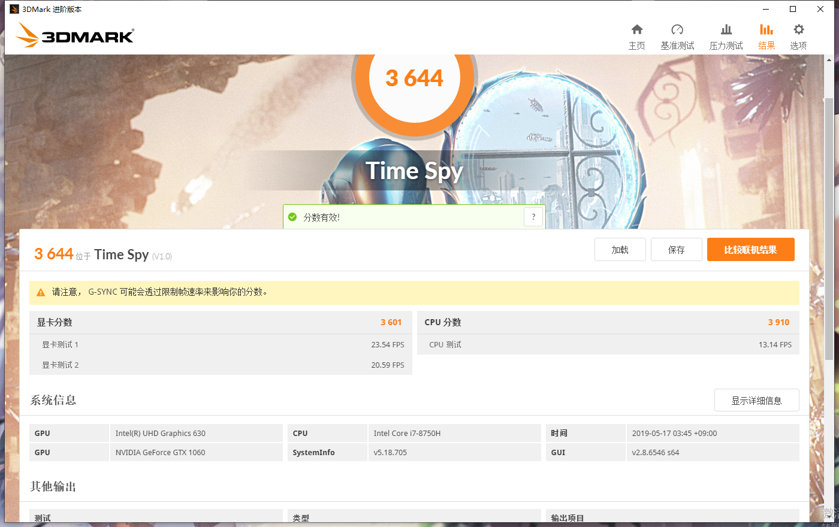The width and height of the screenshot is (839, 527).
Task: Click the 系统信息 section heading
Action: coord(53,400)
